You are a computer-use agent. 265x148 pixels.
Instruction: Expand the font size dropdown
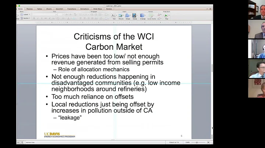[63, 14]
